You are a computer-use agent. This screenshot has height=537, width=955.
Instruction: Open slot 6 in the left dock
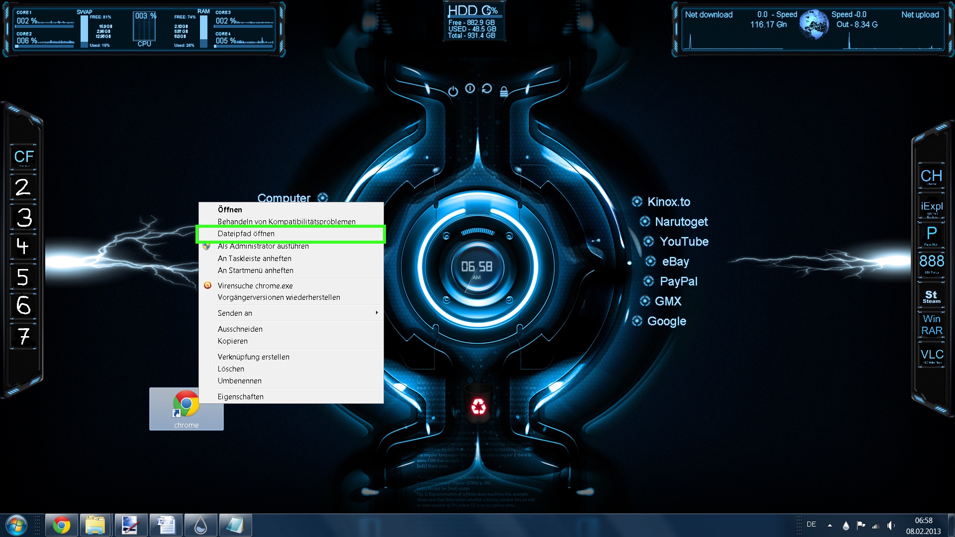point(23,306)
